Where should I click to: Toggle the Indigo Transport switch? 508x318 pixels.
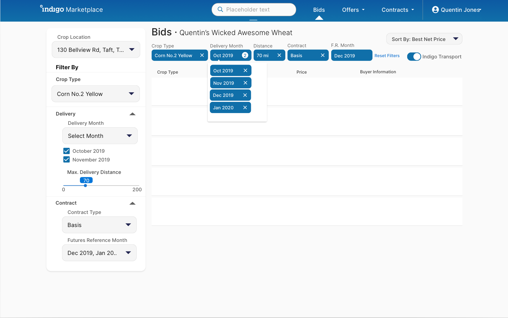point(414,57)
